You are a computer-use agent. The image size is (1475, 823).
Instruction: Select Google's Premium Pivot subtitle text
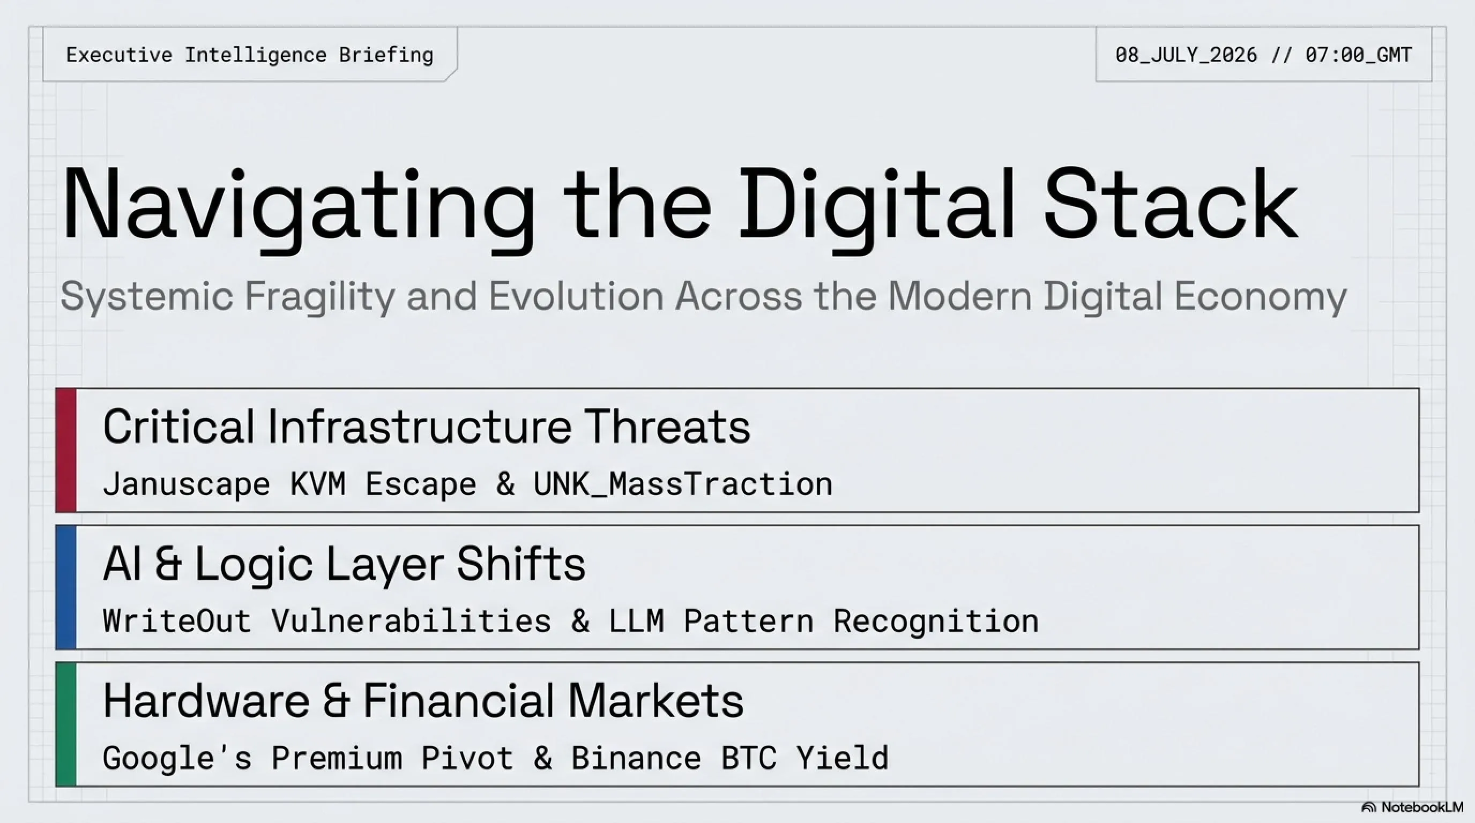pos(308,758)
